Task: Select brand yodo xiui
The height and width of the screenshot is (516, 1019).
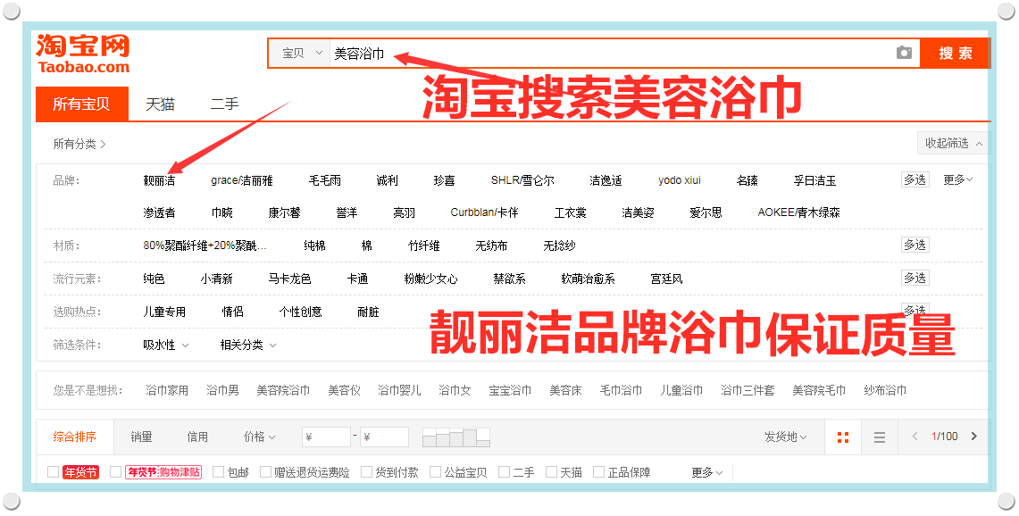Action: 679,180
